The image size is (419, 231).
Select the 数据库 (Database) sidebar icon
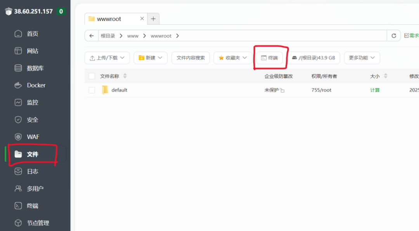point(34,68)
